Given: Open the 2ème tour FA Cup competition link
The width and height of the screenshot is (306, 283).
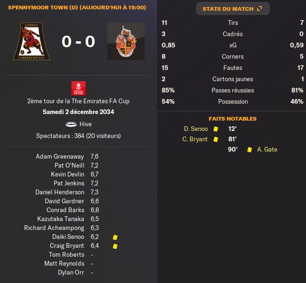Looking at the screenshot, I should 78,101.
